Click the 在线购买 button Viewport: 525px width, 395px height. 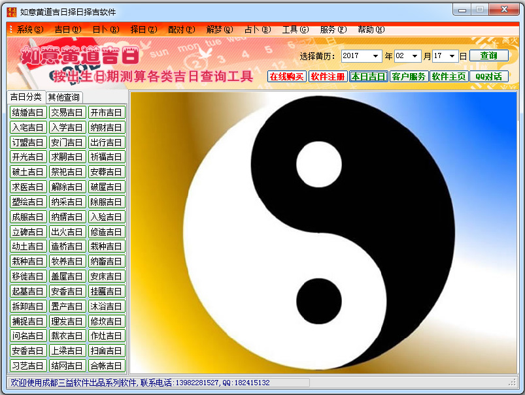[x=287, y=76]
